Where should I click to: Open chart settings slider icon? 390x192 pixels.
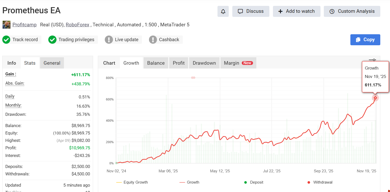[372, 60]
